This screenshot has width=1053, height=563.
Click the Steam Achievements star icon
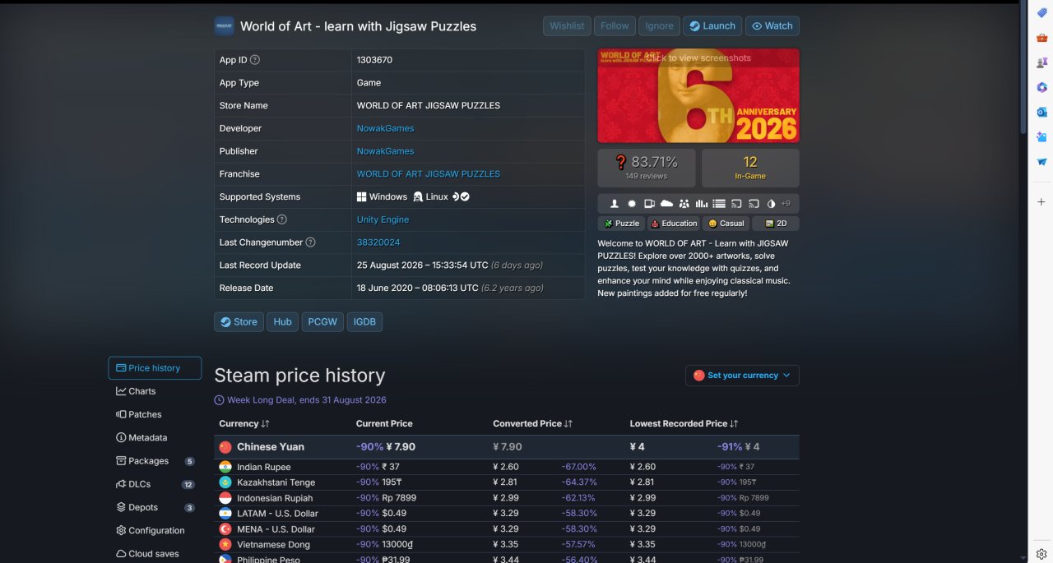coord(632,203)
